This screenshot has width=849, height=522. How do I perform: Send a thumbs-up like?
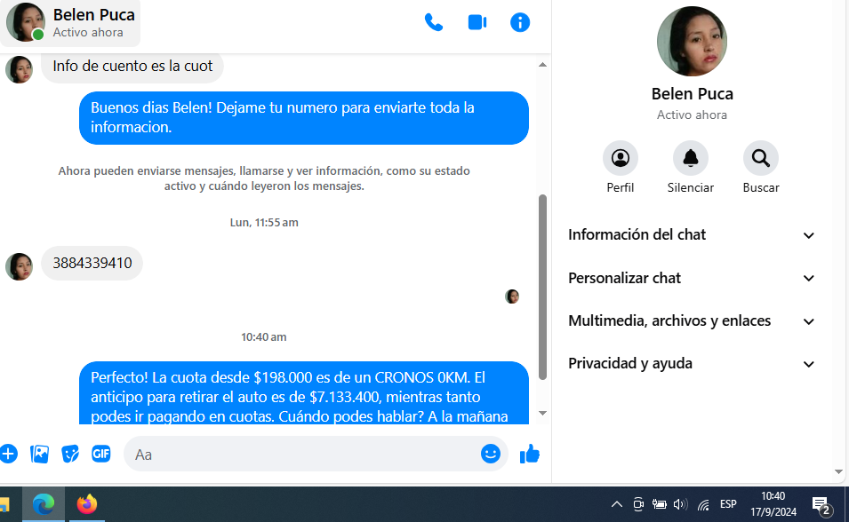tap(530, 454)
